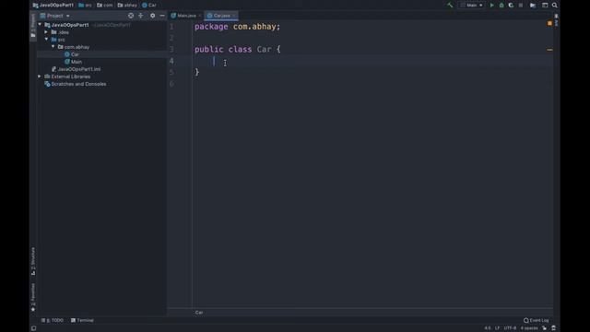Screen dimensions: 590x332
Task: Open the Event Log
Action: 537,320
